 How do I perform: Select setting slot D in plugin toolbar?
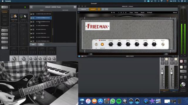pos(126,13)
